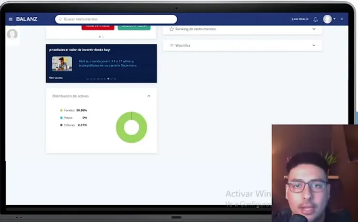Screen dimensions: 358x222
Task: Open the Abrir cuenta link in the banner
Action: pyautogui.click(x=56, y=78)
